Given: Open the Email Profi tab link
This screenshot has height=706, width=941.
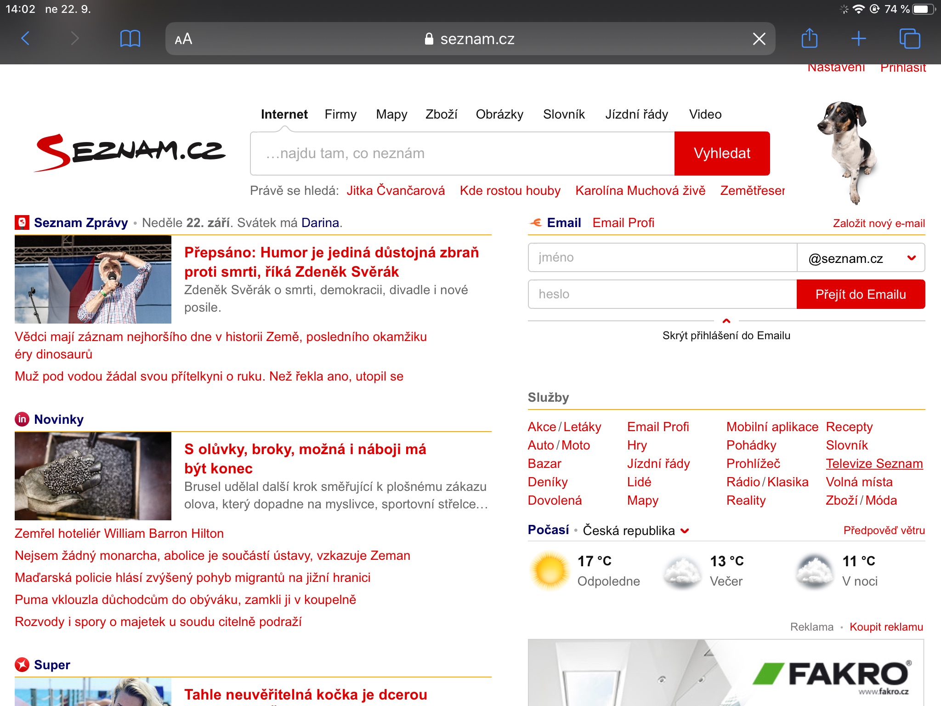Looking at the screenshot, I should [x=623, y=223].
